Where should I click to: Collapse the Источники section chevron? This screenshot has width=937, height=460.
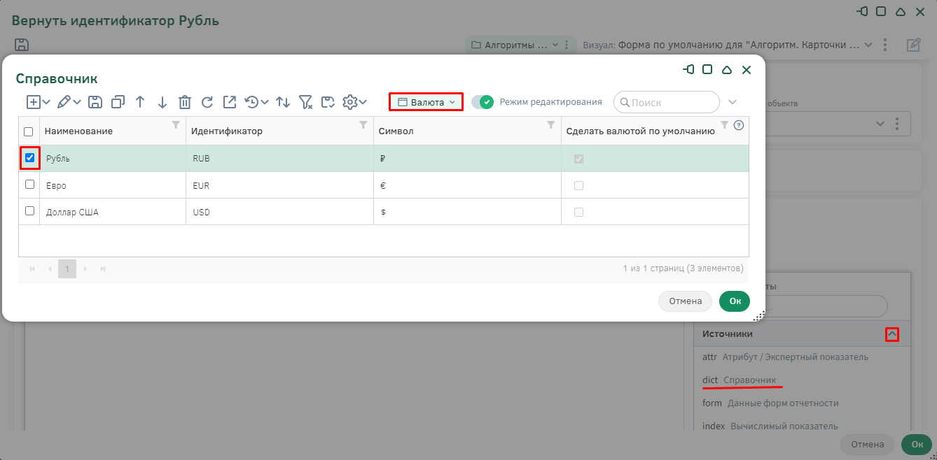(891, 335)
